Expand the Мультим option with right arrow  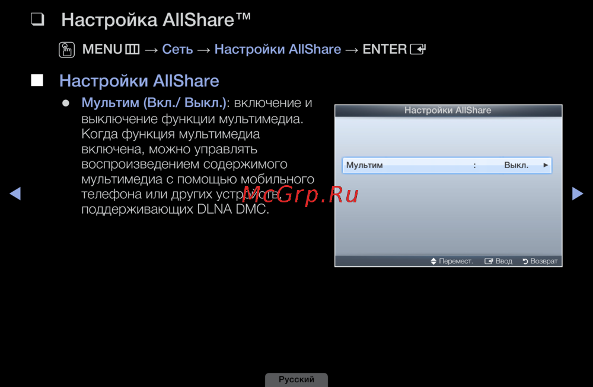tap(546, 166)
